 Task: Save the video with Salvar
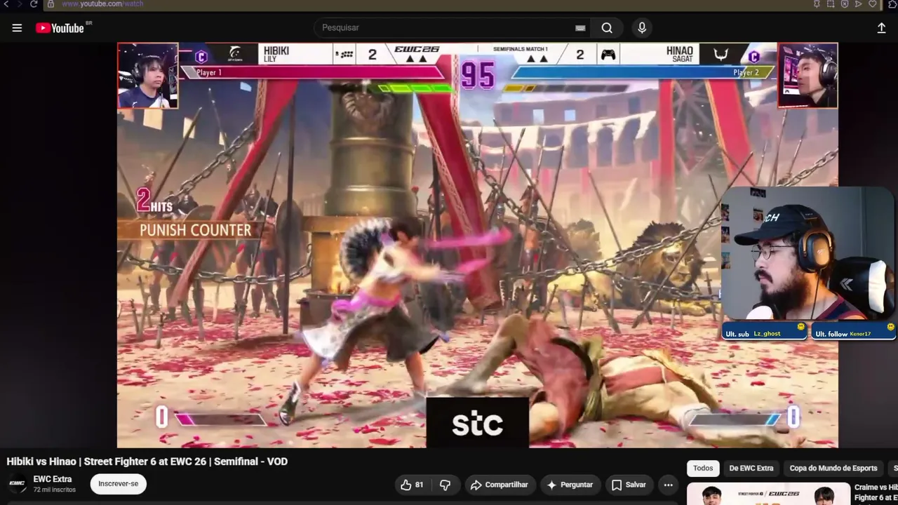click(629, 485)
